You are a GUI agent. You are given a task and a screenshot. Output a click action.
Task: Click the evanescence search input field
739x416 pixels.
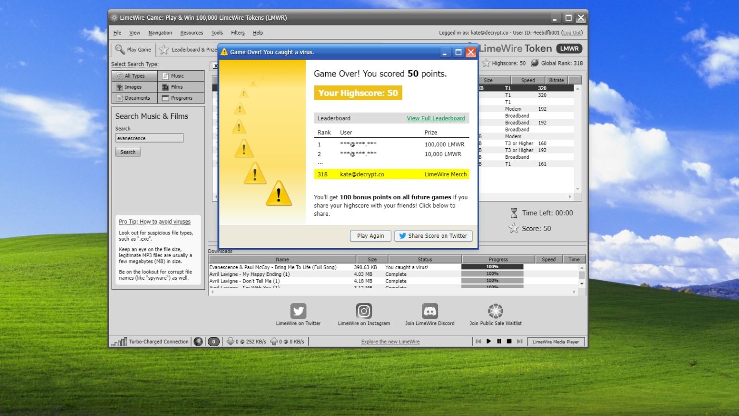(x=149, y=138)
